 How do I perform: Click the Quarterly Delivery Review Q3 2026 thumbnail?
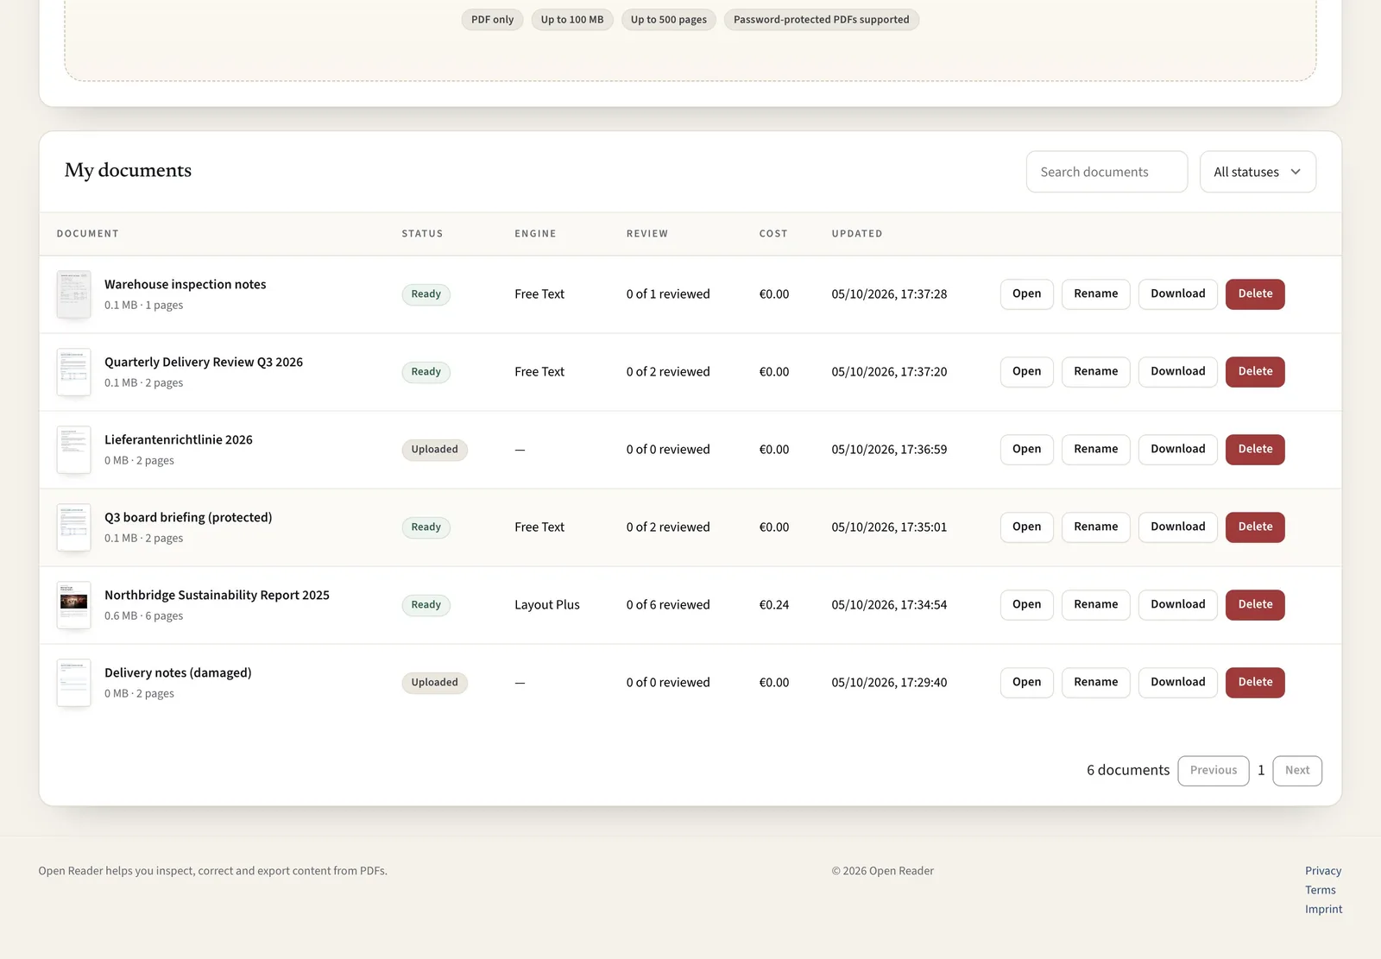(x=73, y=372)
